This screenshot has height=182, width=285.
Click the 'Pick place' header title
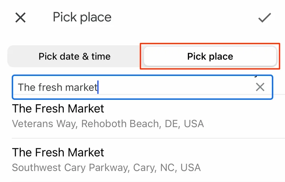[x=82, y=18]
